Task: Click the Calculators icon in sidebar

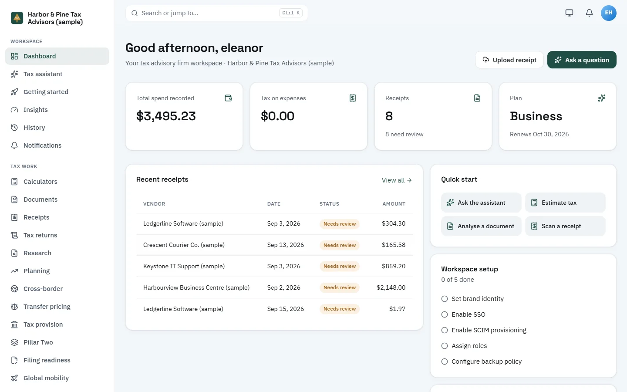Action: pyautogui.click(x=14, y=182)
